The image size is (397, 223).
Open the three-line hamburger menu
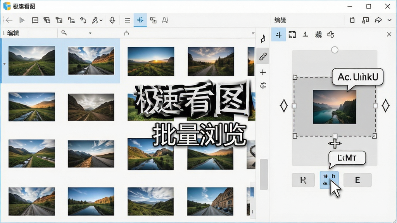[x=127, y=20]
